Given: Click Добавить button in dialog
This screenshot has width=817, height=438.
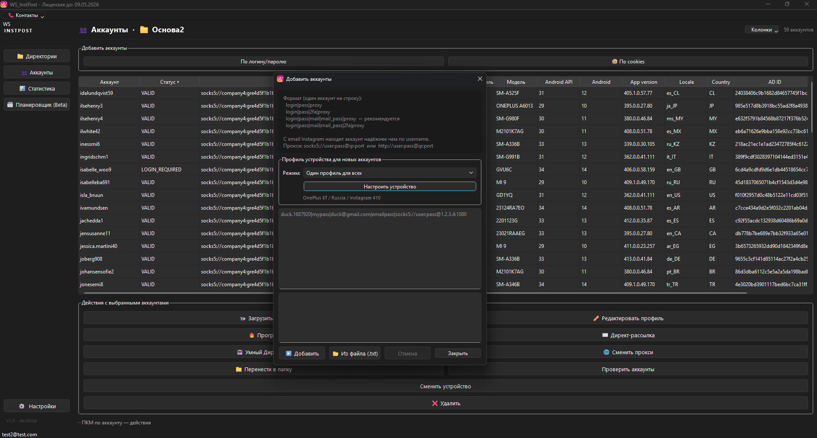Looking at the screenshot, I should click(x=302, y=354).
